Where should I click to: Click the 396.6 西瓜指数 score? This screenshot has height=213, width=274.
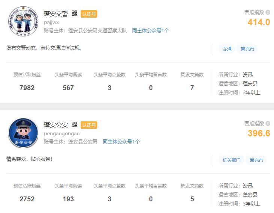[x=259, y=133]
